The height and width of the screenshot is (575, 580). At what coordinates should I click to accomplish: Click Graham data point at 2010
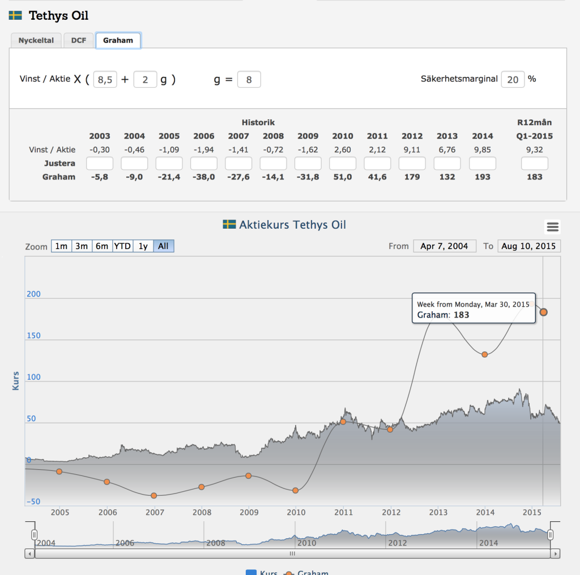295,491
